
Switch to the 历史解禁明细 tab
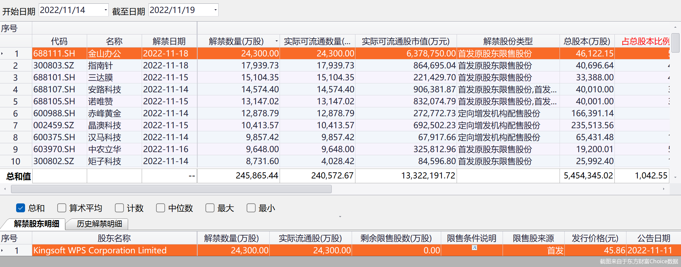[x=99, y=224]
